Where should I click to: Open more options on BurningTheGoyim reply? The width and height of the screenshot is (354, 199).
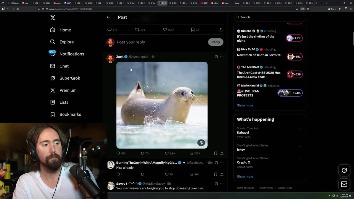[222, 163]
